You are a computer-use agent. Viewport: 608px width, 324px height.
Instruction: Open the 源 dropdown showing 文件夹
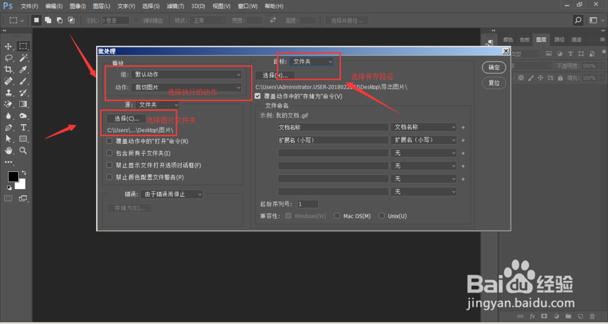[x=157, y=105]
